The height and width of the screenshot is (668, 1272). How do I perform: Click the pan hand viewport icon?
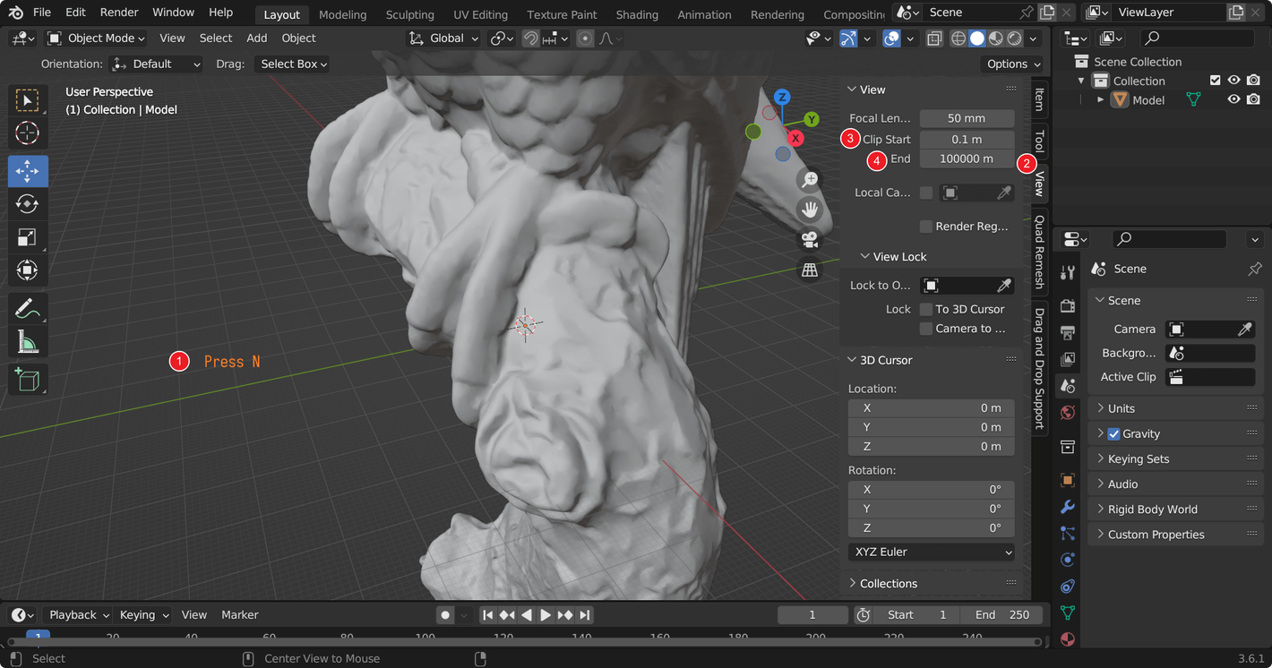pos(810,210)
